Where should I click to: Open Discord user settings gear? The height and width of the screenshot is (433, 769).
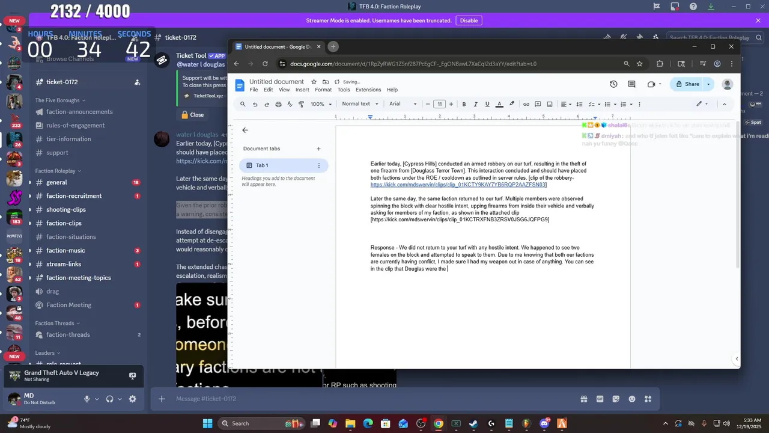(132, 399)
